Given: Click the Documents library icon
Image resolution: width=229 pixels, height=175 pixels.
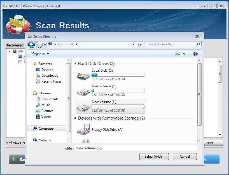Looking at the screenshot, I should (38, 99).
